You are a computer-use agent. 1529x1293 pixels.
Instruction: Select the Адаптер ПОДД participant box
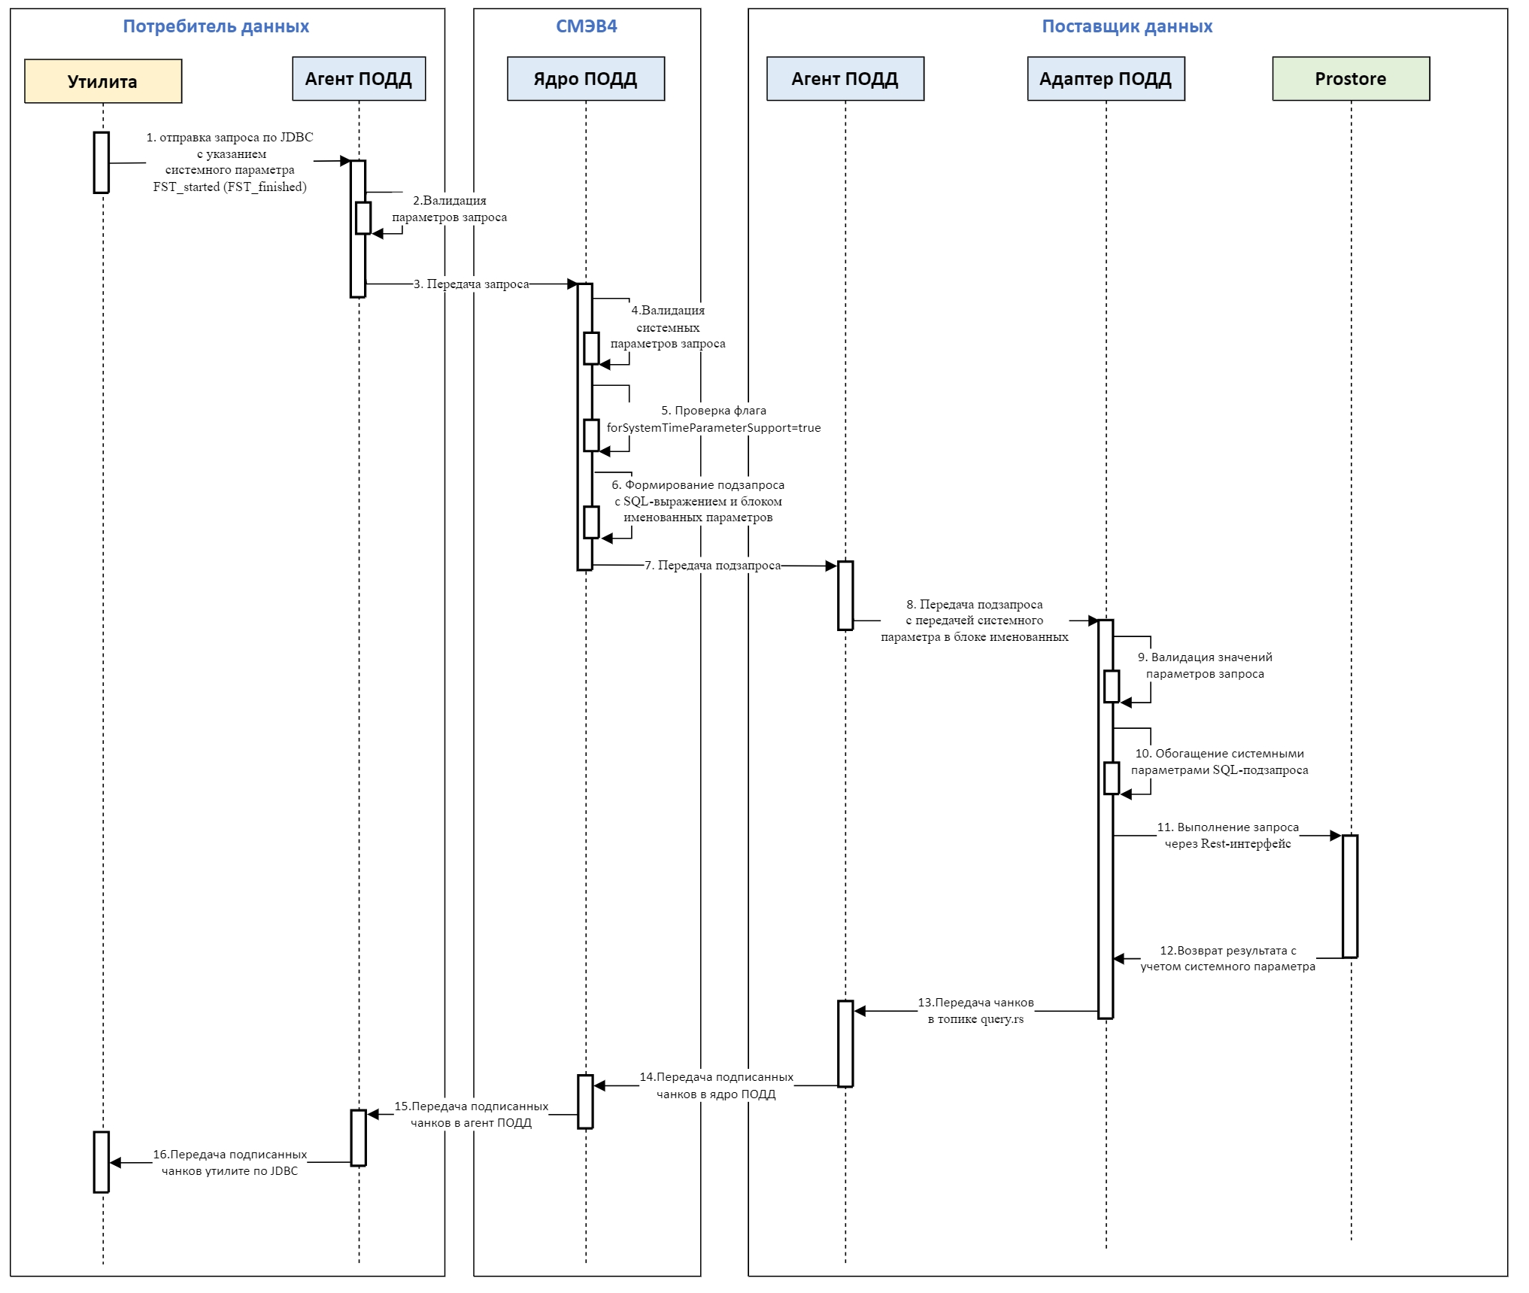pos(1105,79)
